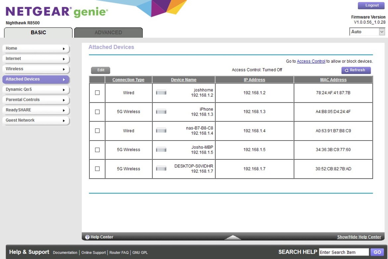Click the Help Center question mark icon
388x259 pixels.
point(87,237)
